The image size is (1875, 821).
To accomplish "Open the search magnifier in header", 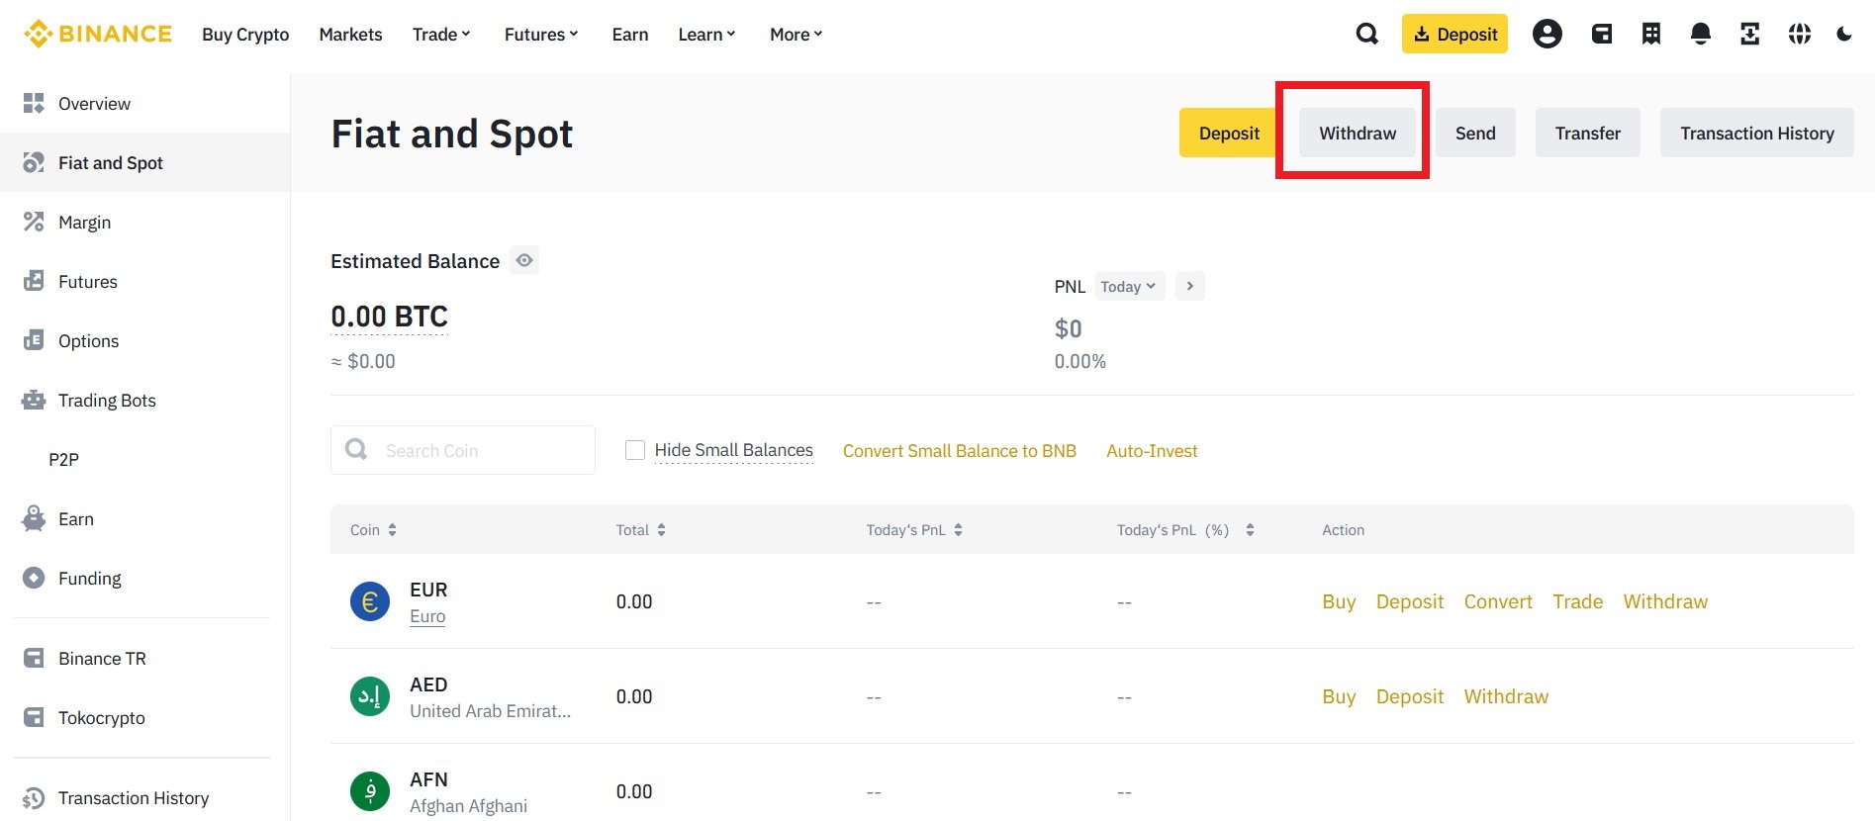I will (x=1366, y=34).
